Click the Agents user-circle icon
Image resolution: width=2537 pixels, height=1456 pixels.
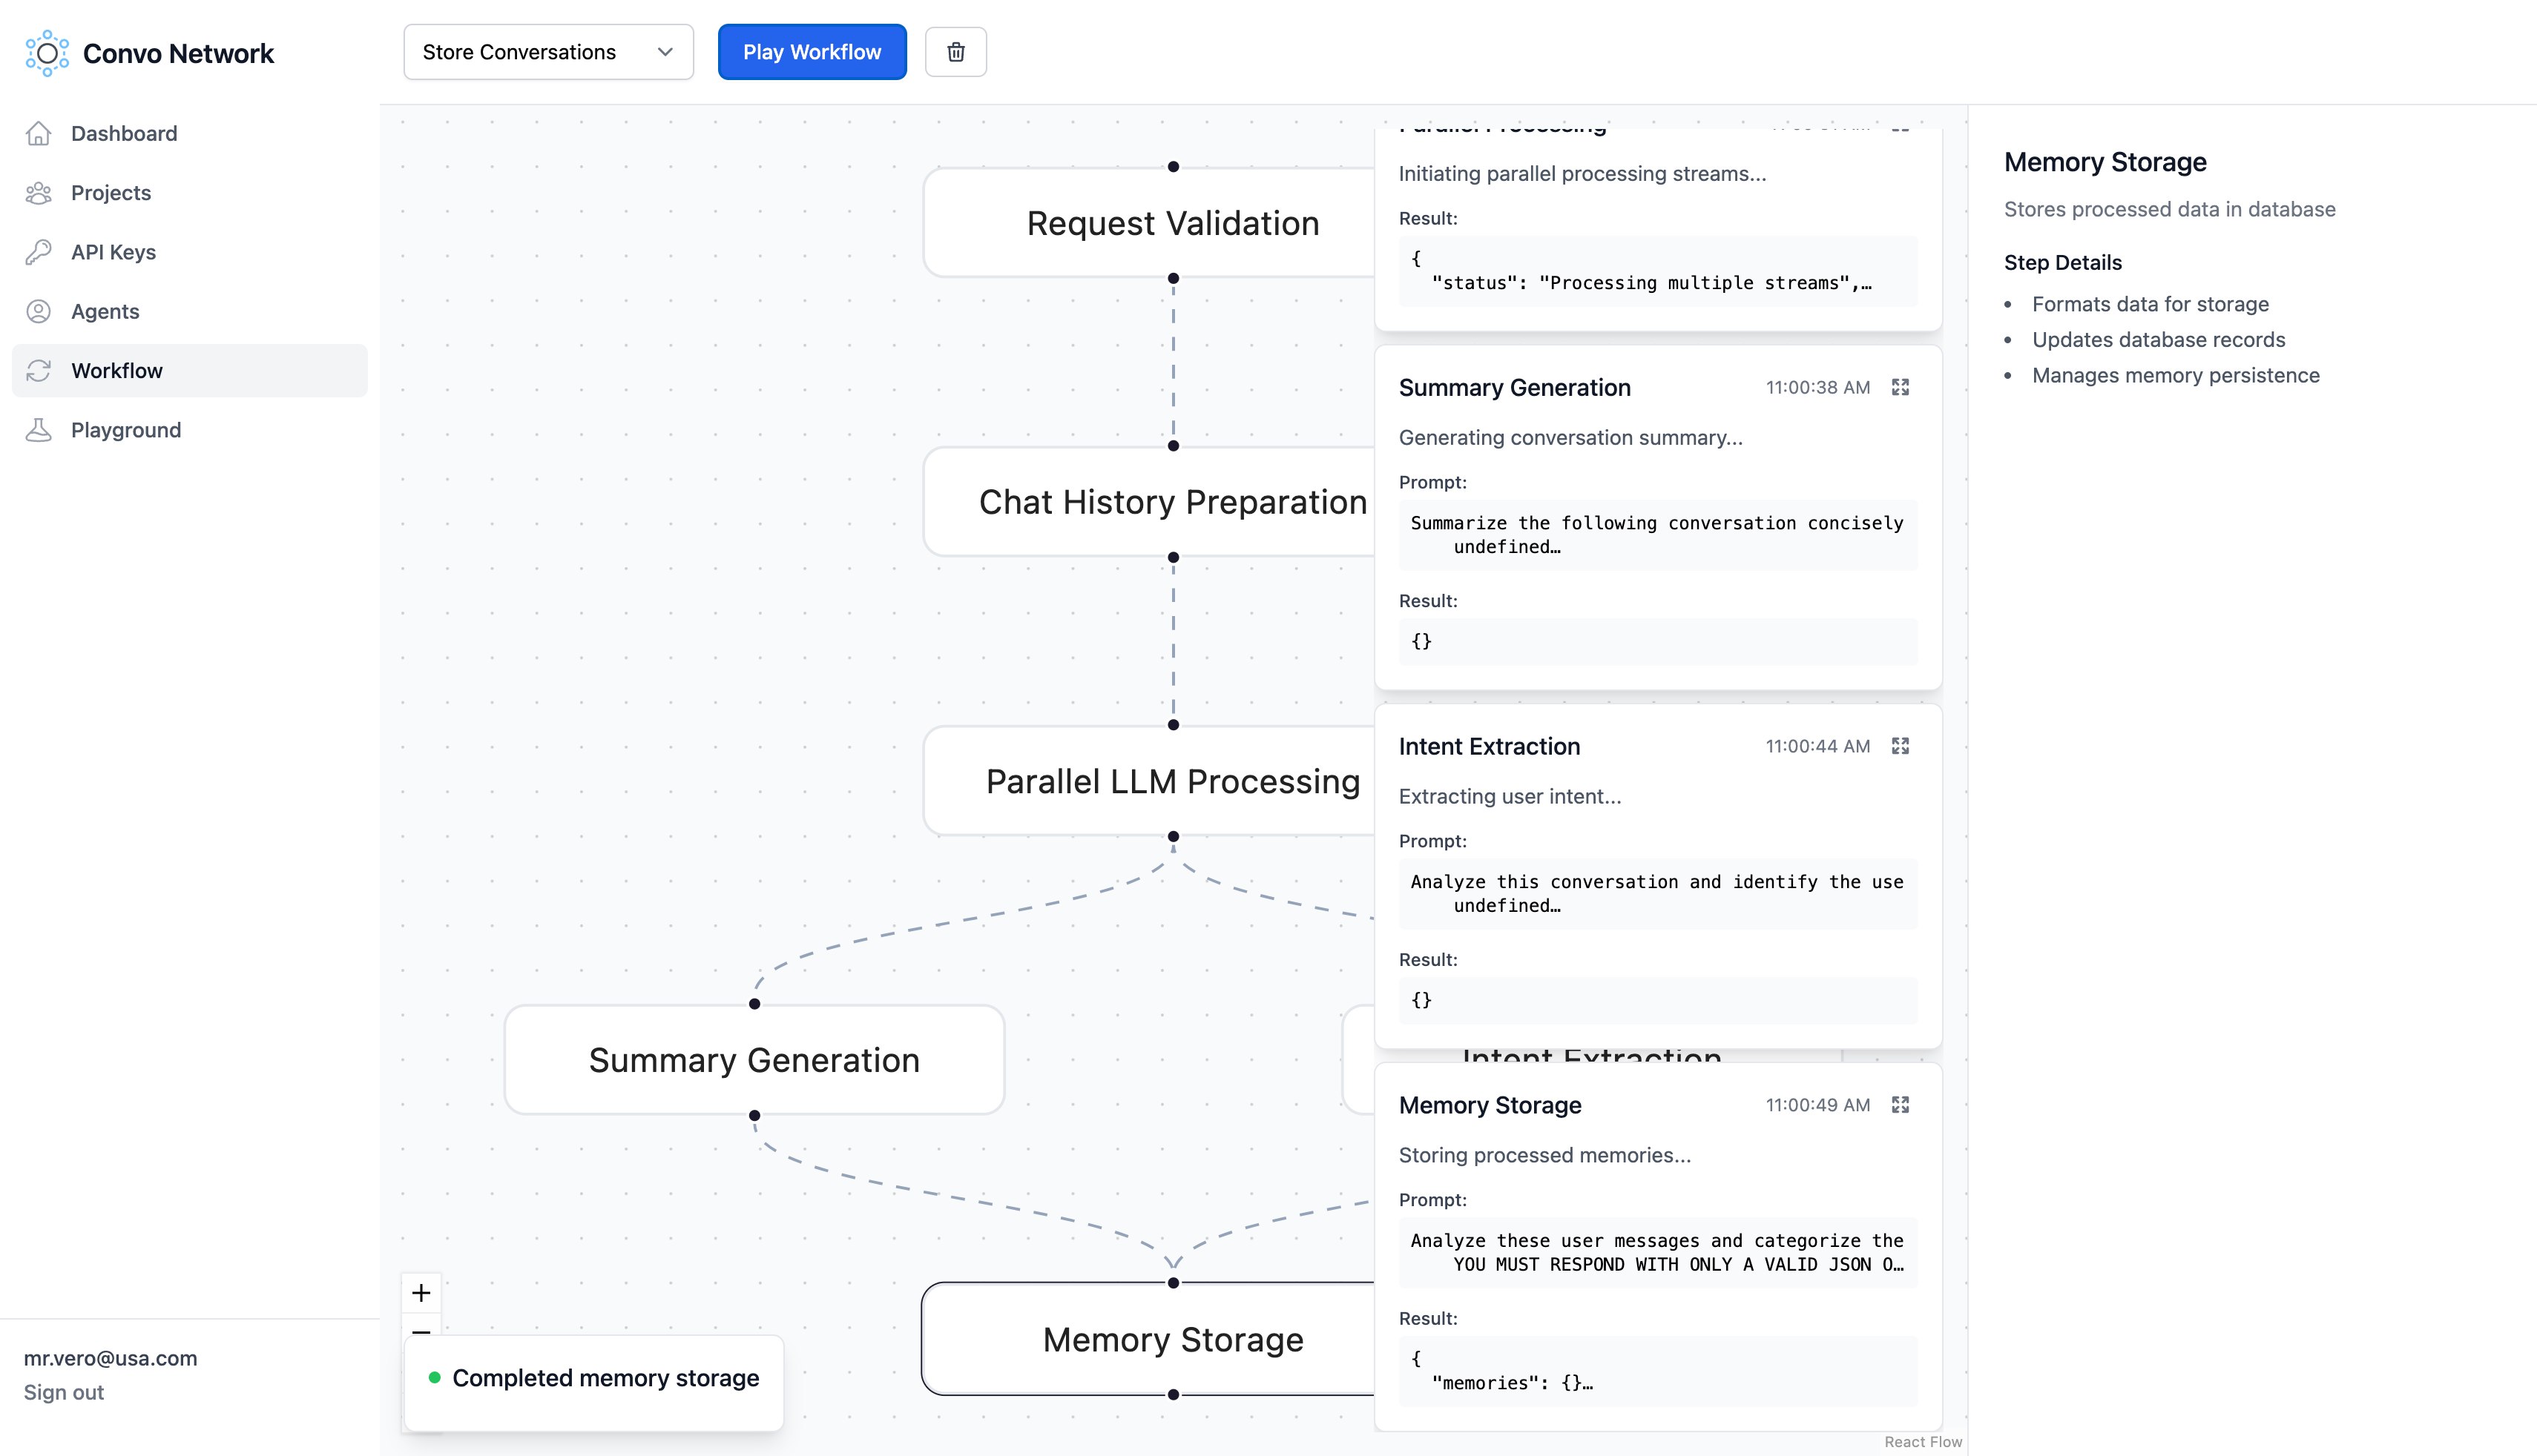tap(38, 311)
